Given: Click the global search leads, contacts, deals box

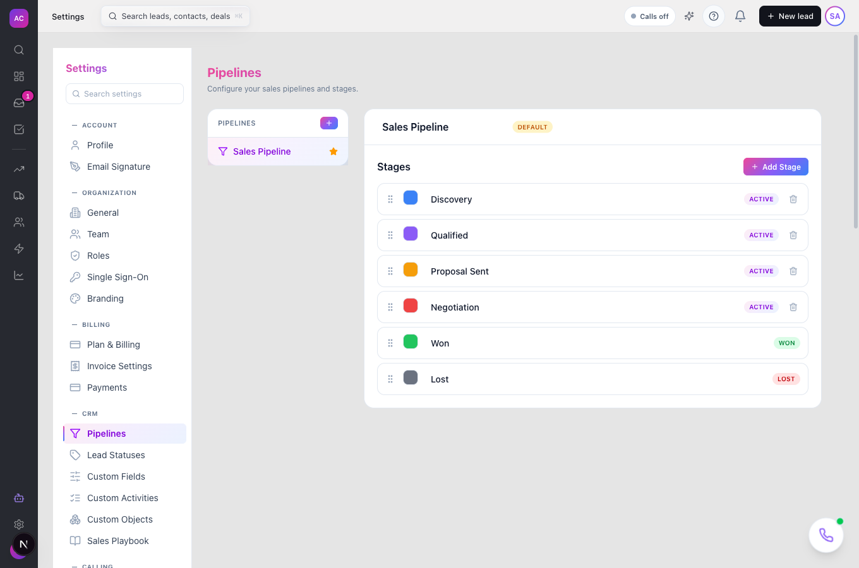Looking at the screenshot, I should click(x=176, y=16).
